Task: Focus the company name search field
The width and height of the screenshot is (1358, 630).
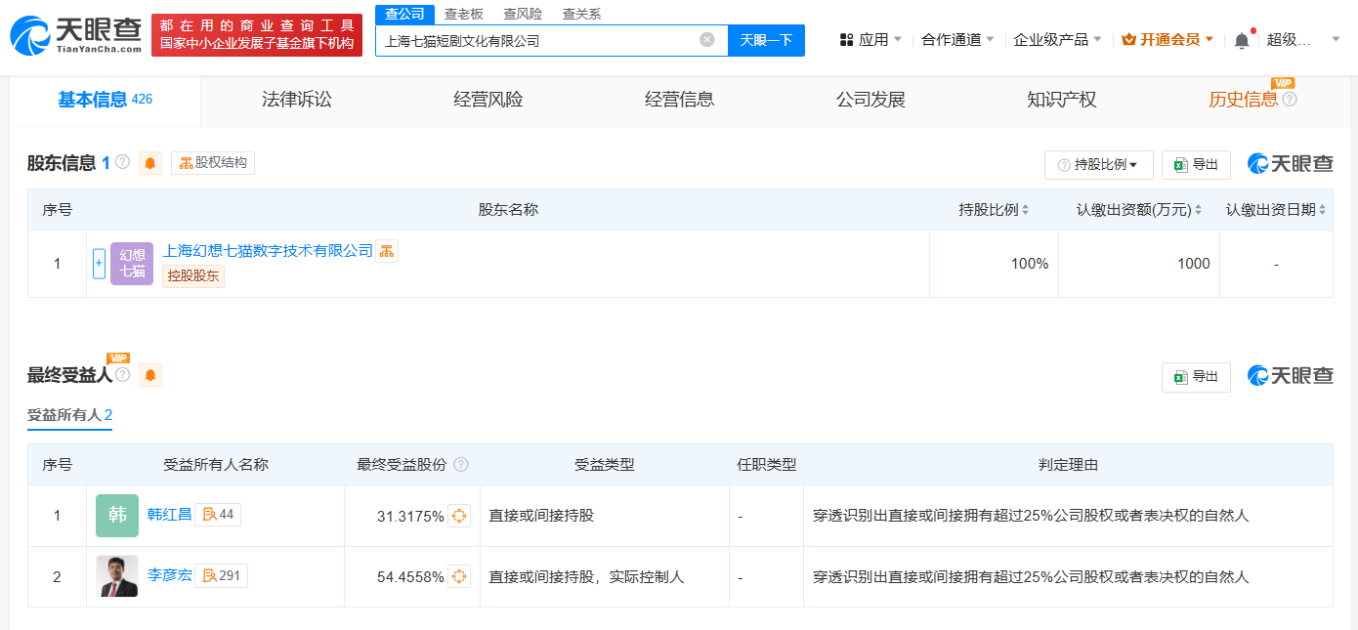Action: click(x=537, y=40)
